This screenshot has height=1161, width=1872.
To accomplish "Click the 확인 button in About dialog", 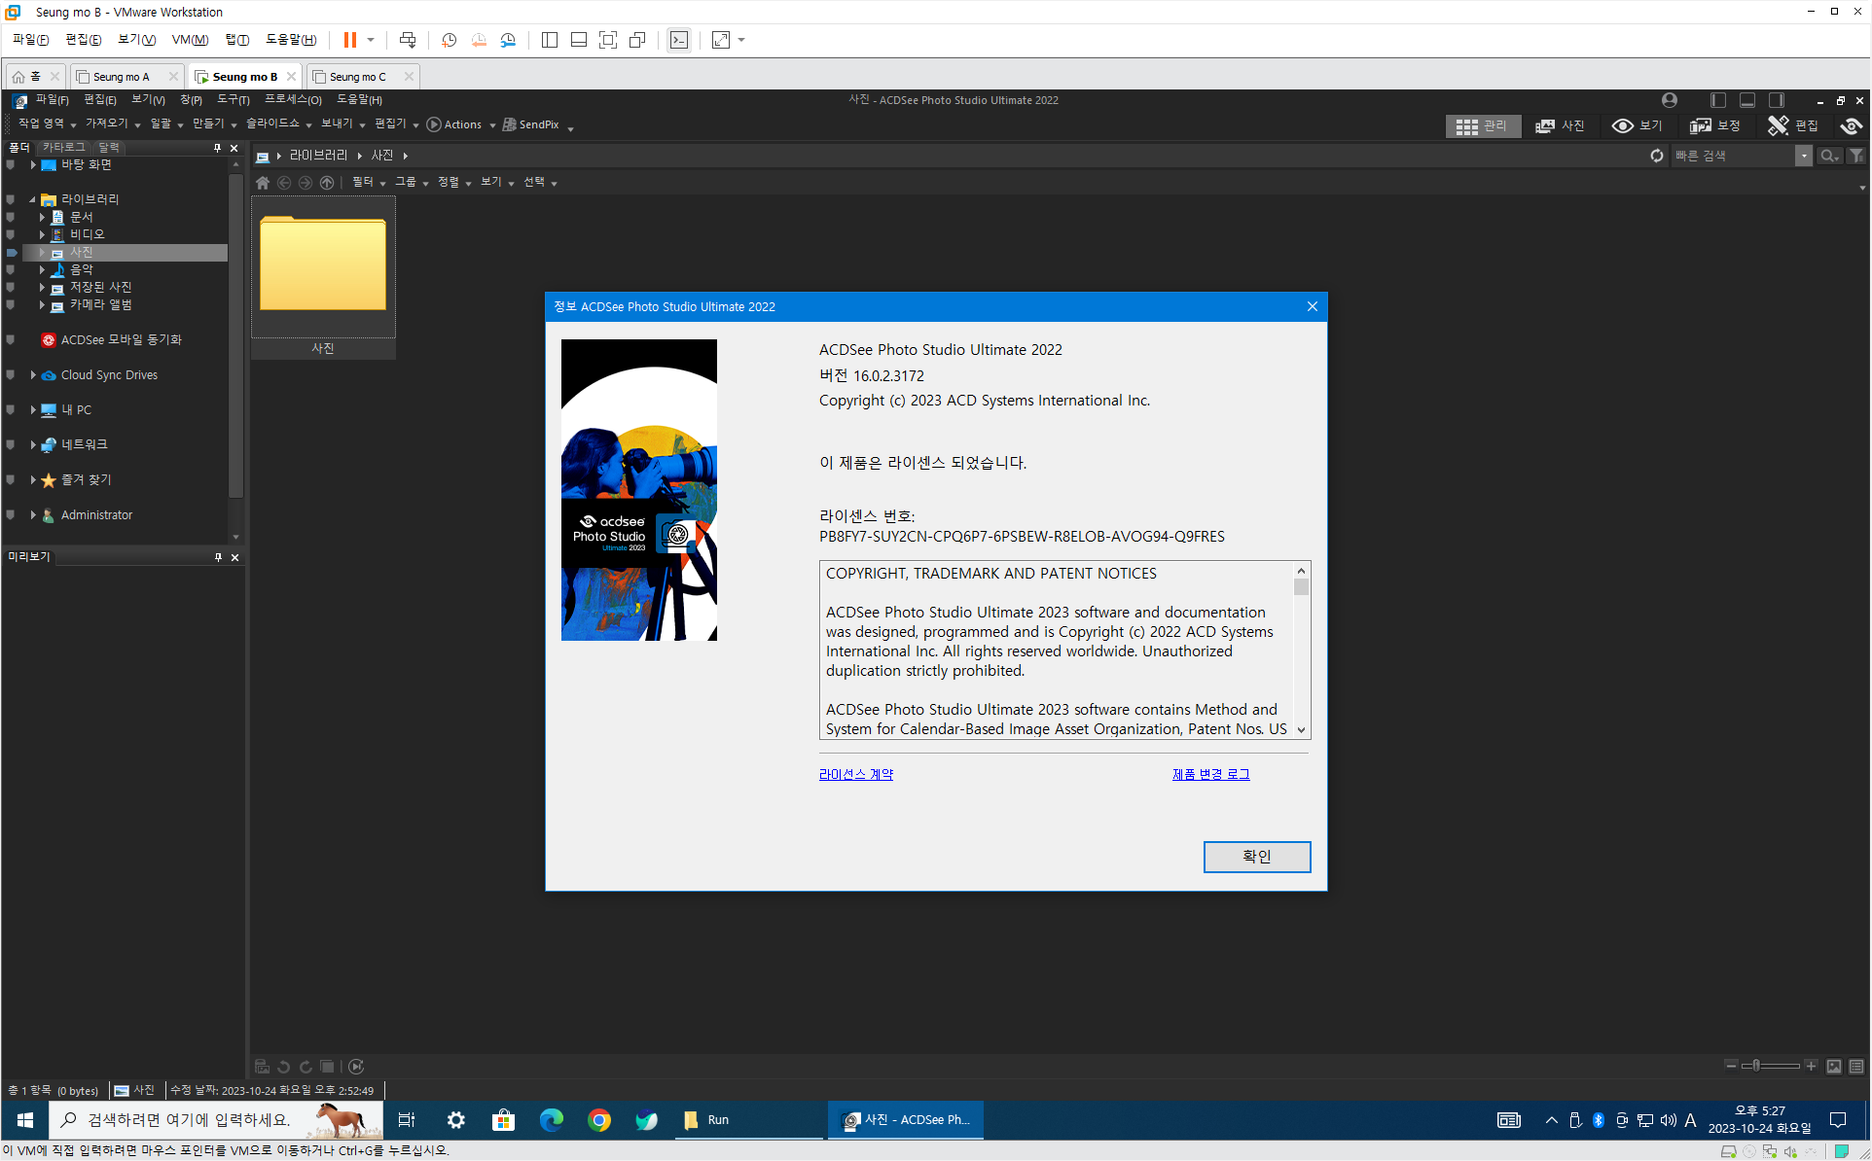I will (1256, 857).
